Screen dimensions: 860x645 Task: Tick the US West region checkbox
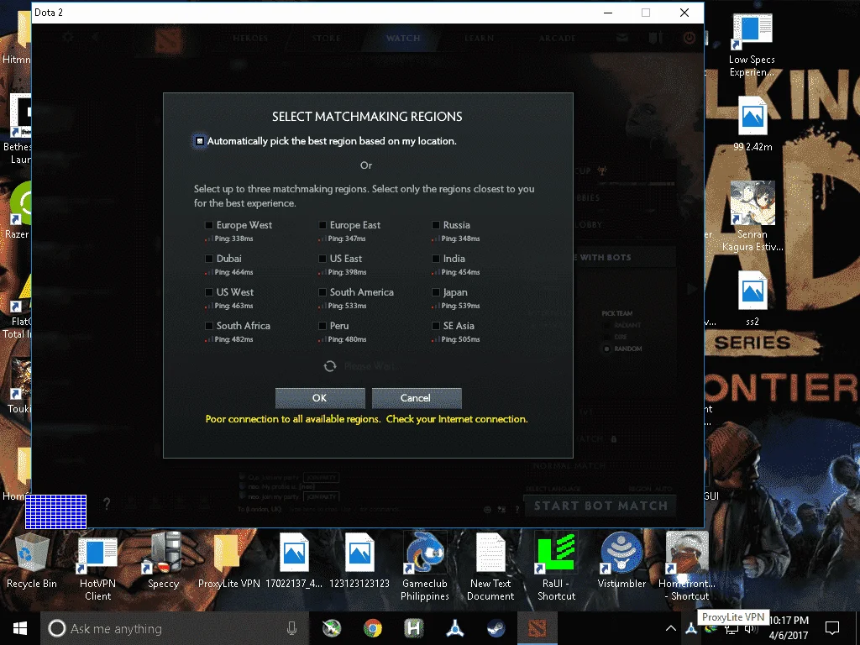pyautogui.click(x=209, y=292)
